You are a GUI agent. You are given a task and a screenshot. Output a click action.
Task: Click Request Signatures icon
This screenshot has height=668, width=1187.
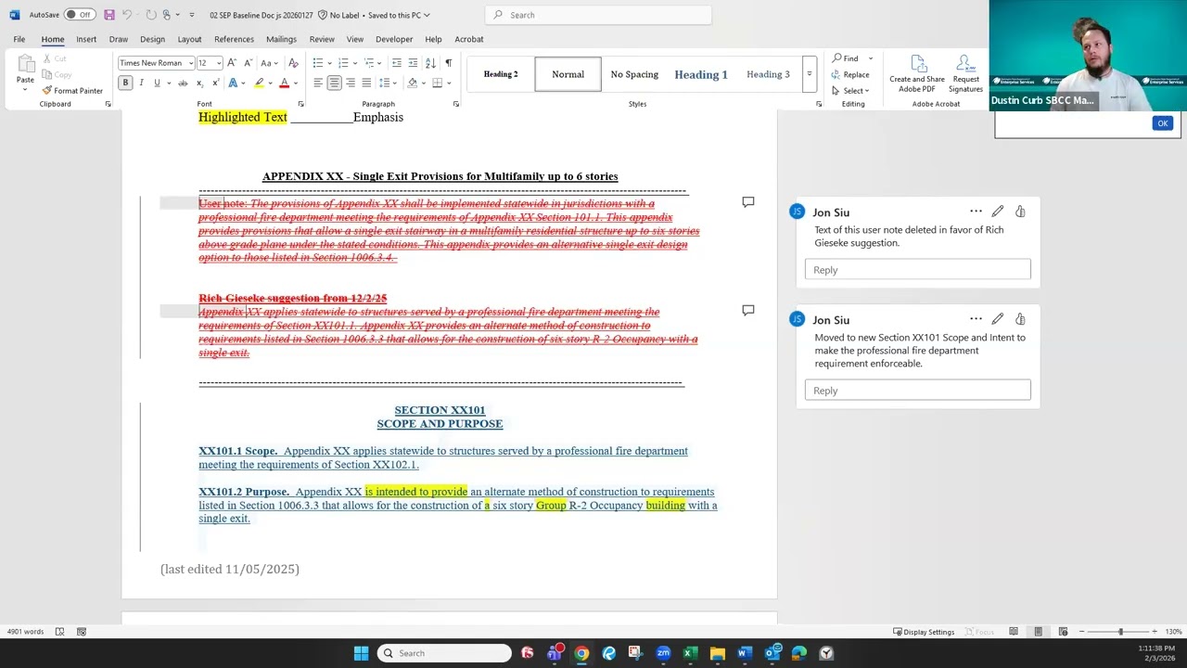(965, 72)
